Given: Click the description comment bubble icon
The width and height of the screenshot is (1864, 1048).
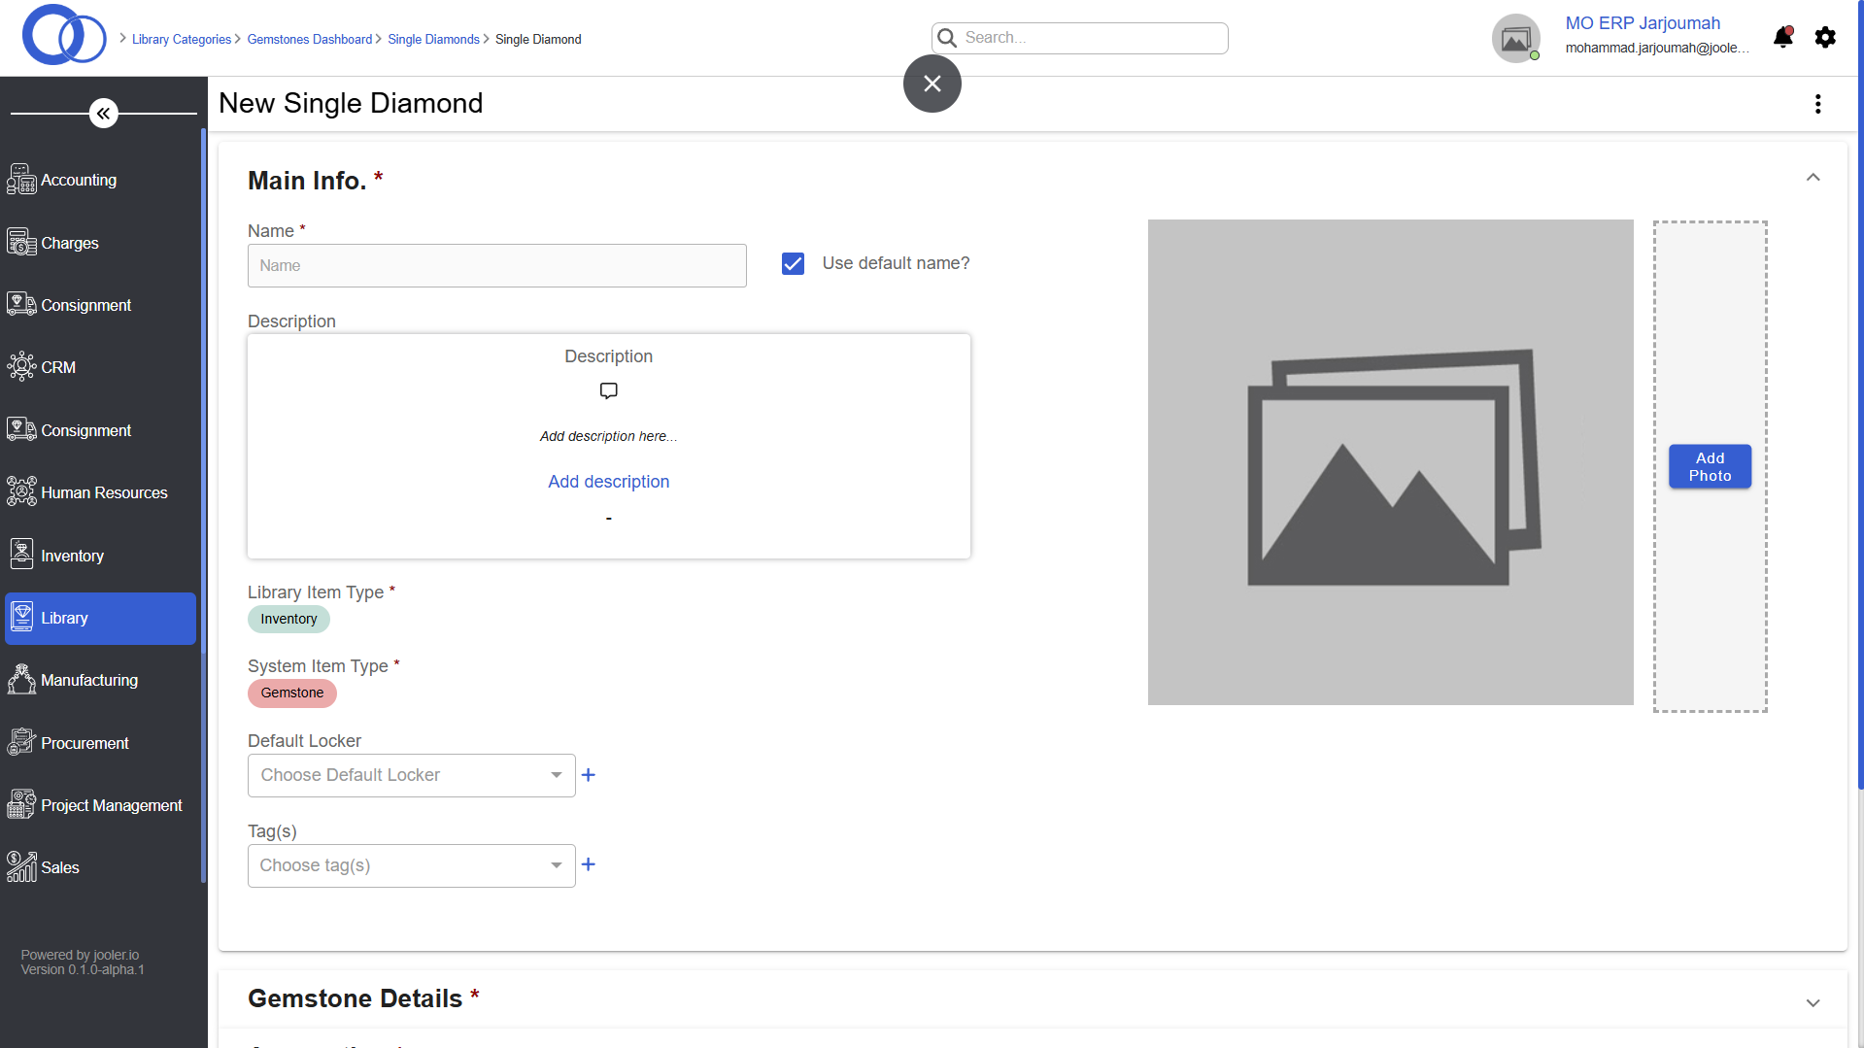Looking at the screenshot, I should [608, 390].
